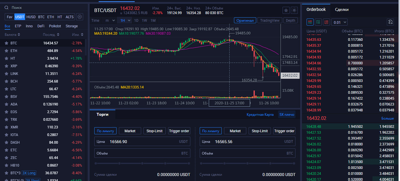Click the search magnifier icon

[x=6, y=7]
